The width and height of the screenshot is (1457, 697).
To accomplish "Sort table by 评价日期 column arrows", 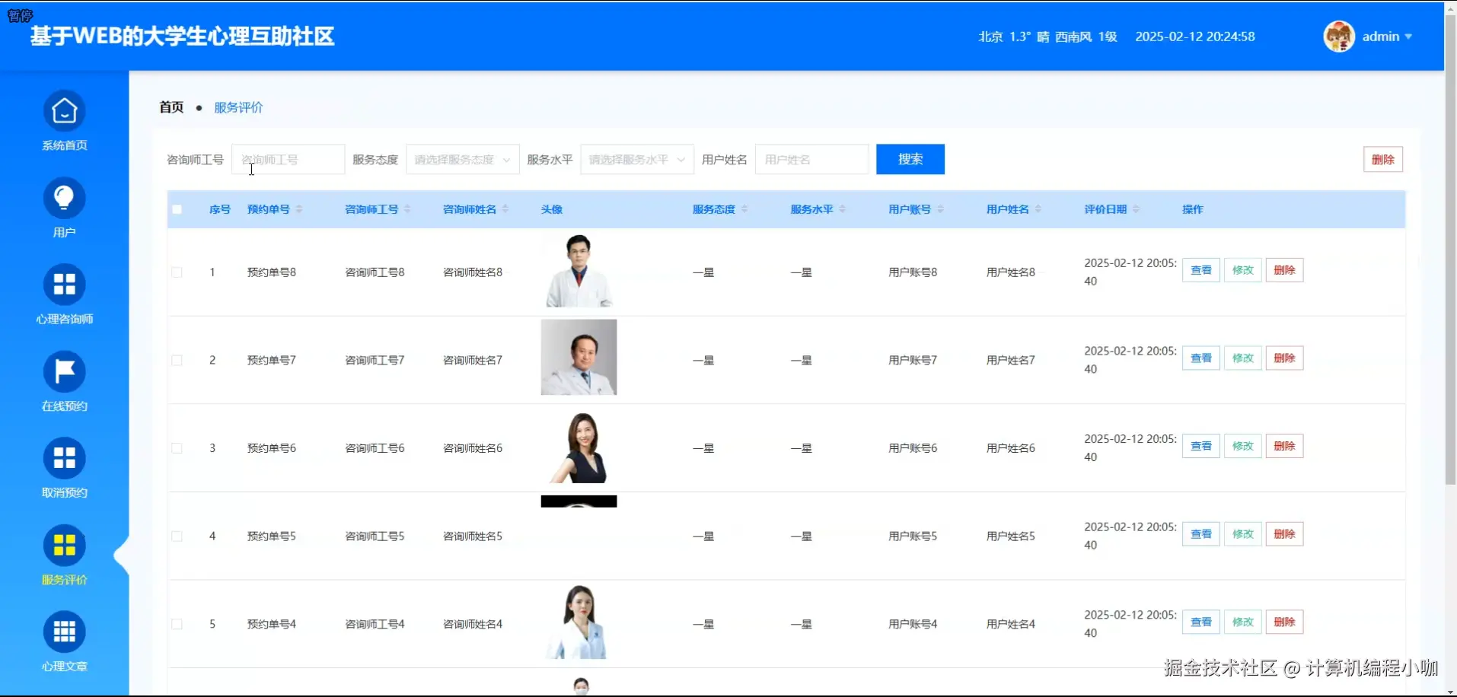I will [x=1137, y=209].
